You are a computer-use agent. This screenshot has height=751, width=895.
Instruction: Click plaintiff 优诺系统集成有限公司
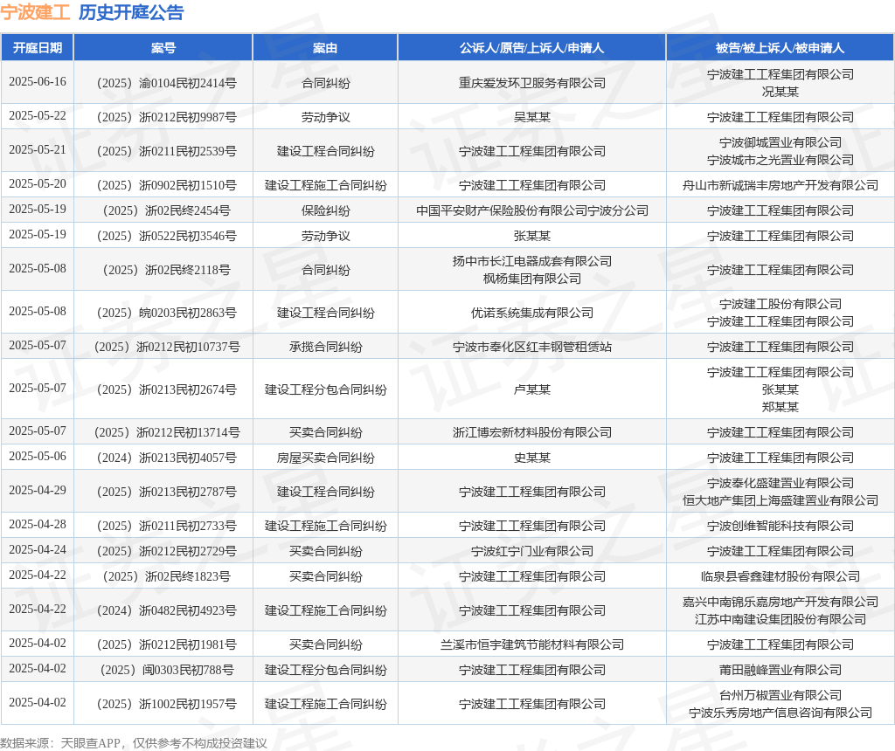pyautogui.click(x=532, y=313)
